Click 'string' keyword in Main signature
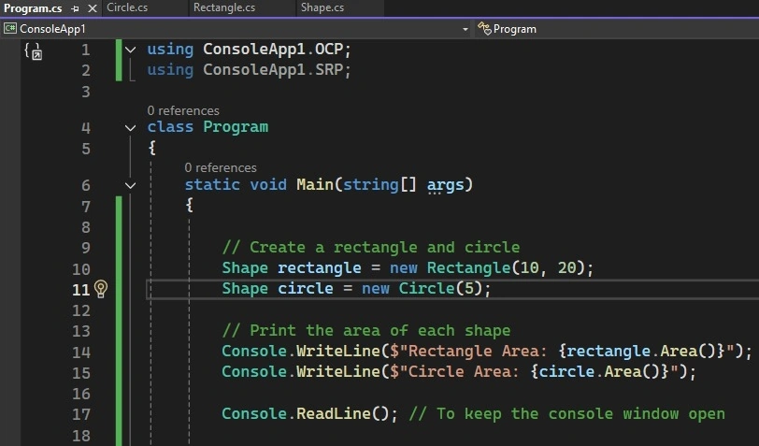Image resolution: width=759 pixels, height=446 pixels. 371,184
